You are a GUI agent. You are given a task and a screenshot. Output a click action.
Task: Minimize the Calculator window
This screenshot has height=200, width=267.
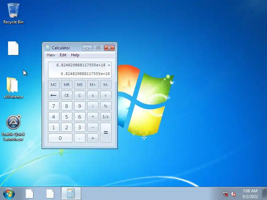[87, 48]
